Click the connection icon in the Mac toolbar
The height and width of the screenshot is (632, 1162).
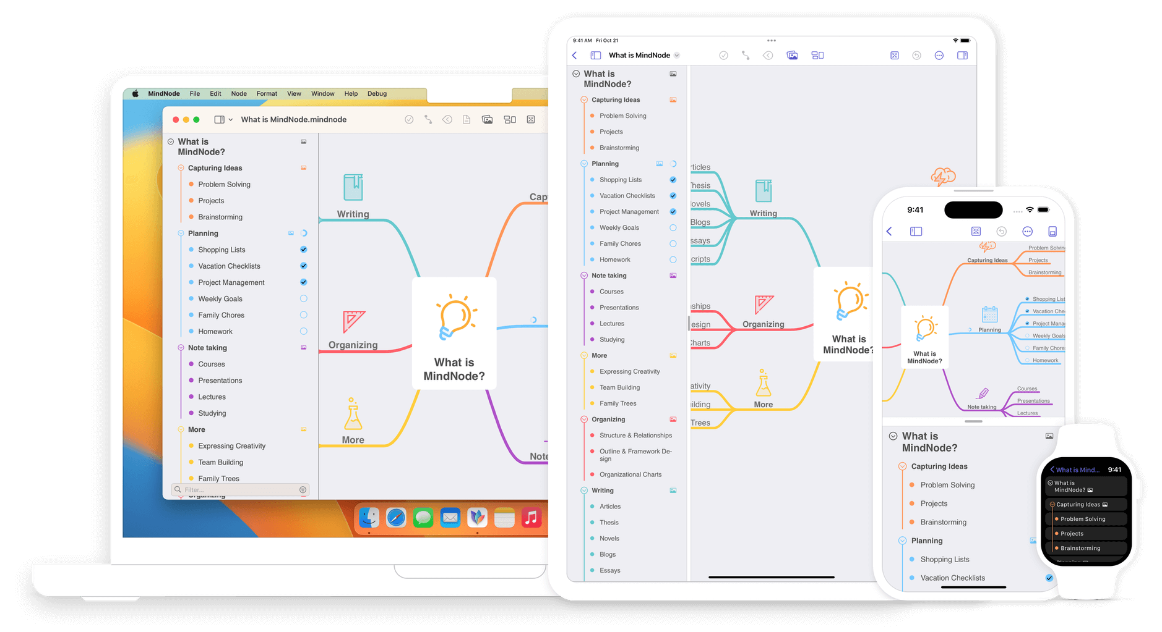(428, 119)
